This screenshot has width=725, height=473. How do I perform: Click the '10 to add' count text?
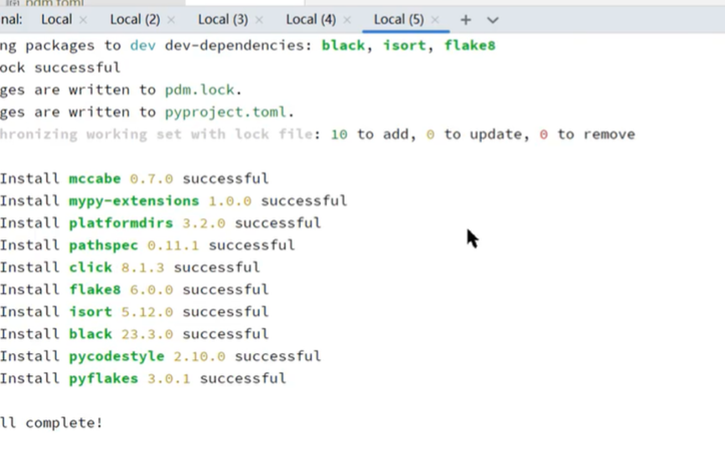(x=370, y=135)
